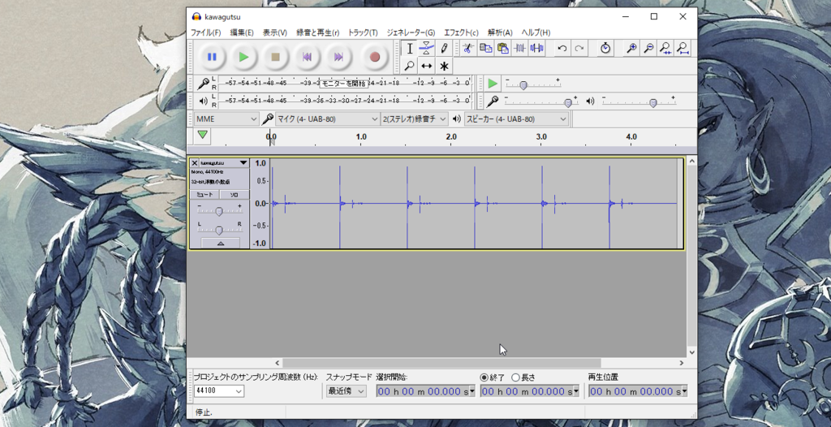Select the magnifier Zoom tool
This screenshot has height=427, width=831.
(409, 66)
